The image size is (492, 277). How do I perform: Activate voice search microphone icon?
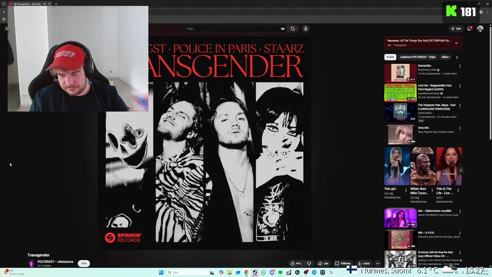(x=306, y=28)
